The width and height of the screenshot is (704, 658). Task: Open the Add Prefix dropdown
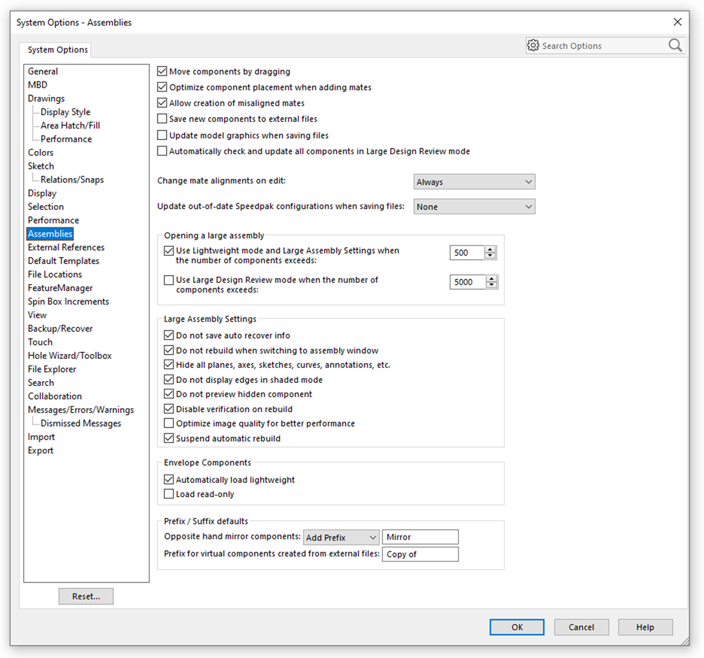[x=341, y=537]
